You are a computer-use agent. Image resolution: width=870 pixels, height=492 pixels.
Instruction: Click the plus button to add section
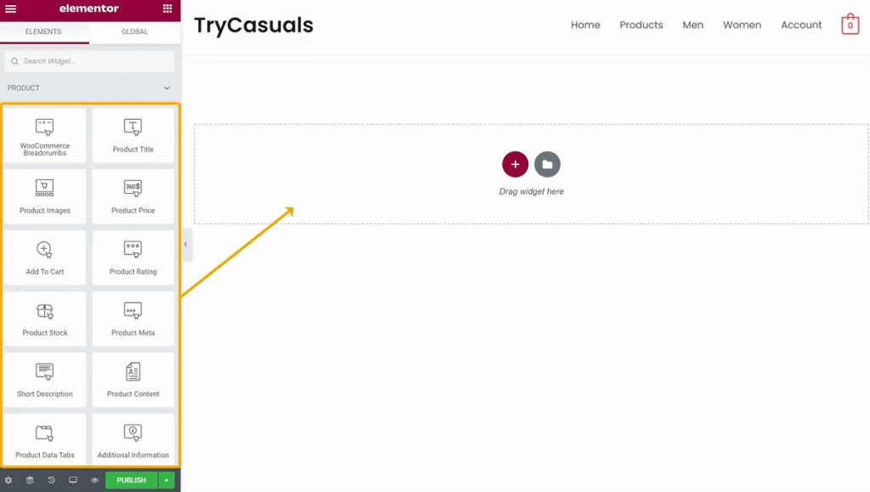tap(515, 164)
